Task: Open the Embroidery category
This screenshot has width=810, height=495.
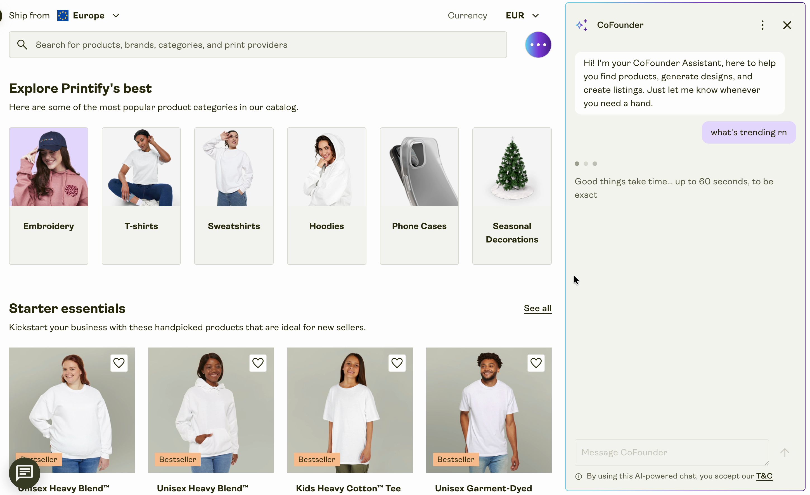Action: pos(49,196)
